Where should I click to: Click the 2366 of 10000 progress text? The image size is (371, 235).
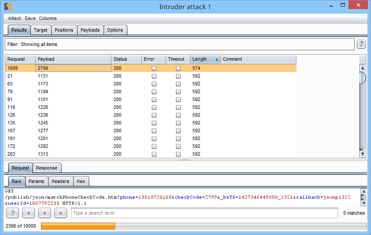click(21, 226)
